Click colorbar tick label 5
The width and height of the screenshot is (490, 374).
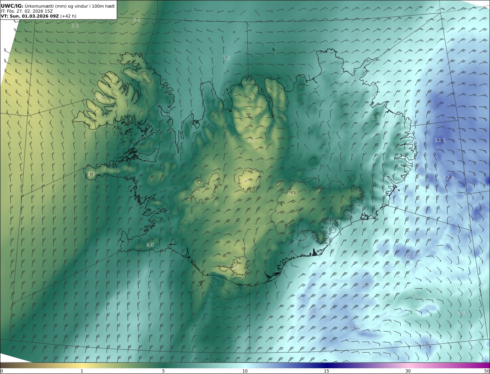[163, 371]
